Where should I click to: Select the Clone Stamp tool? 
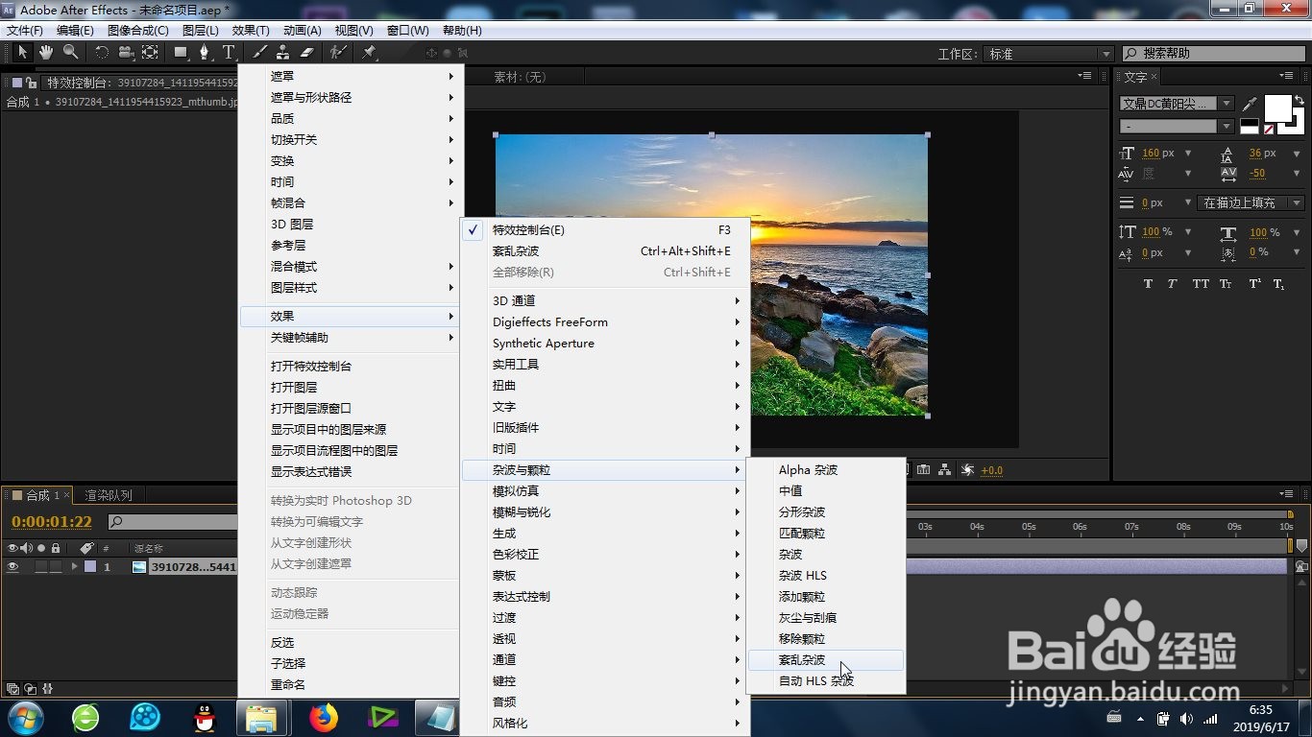(283, 53)
